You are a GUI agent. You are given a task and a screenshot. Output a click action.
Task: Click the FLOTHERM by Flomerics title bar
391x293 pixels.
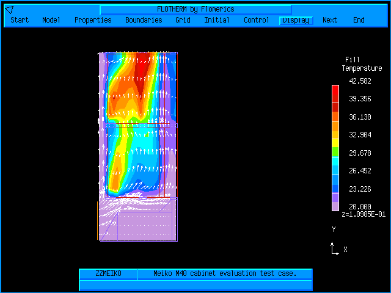pos(195,10)
